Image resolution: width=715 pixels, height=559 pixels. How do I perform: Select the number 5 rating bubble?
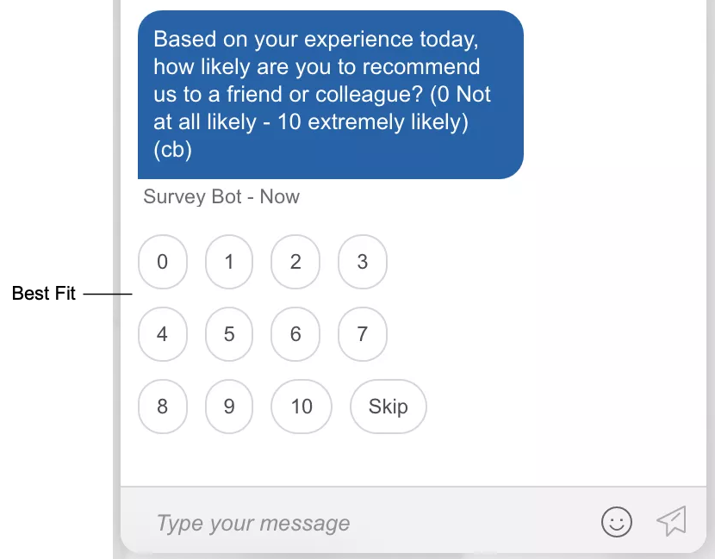coord(229,334)
